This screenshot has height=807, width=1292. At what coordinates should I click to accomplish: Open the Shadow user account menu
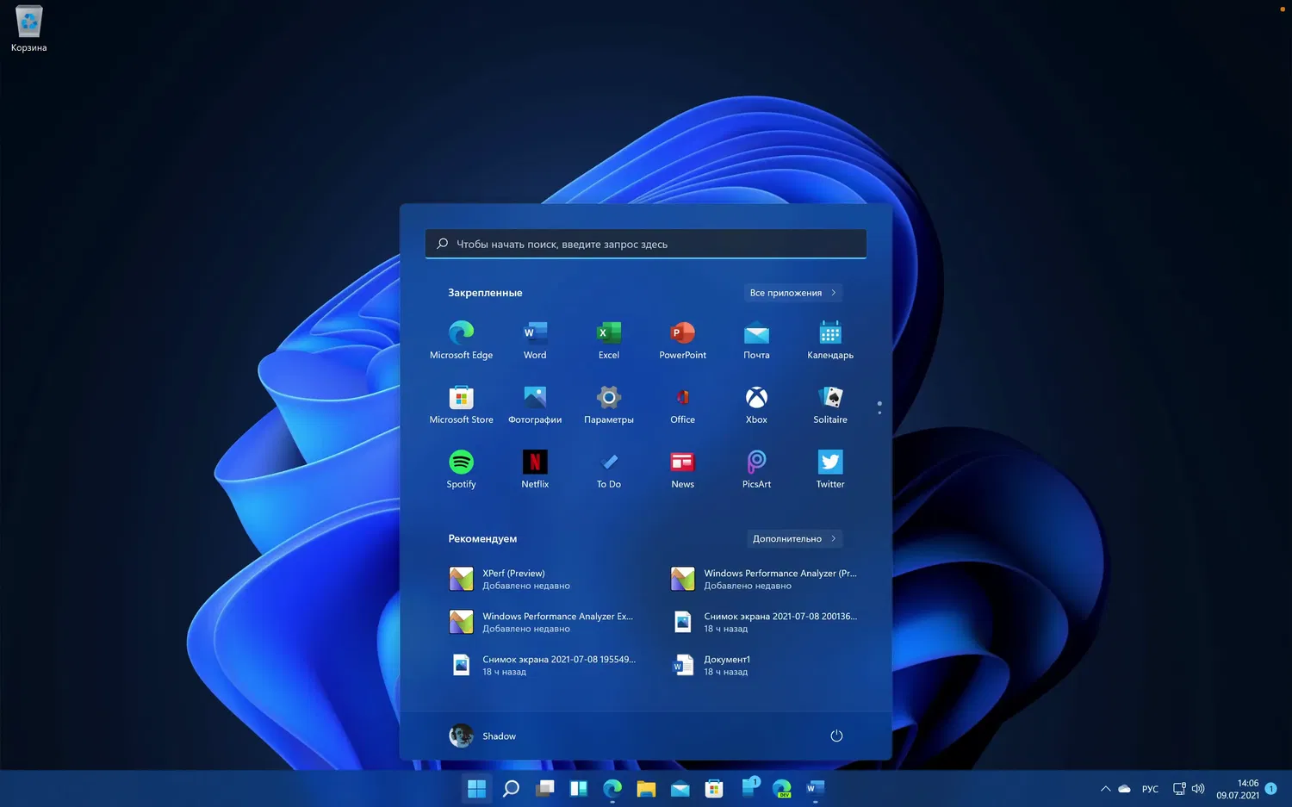(x=483, y=736)
